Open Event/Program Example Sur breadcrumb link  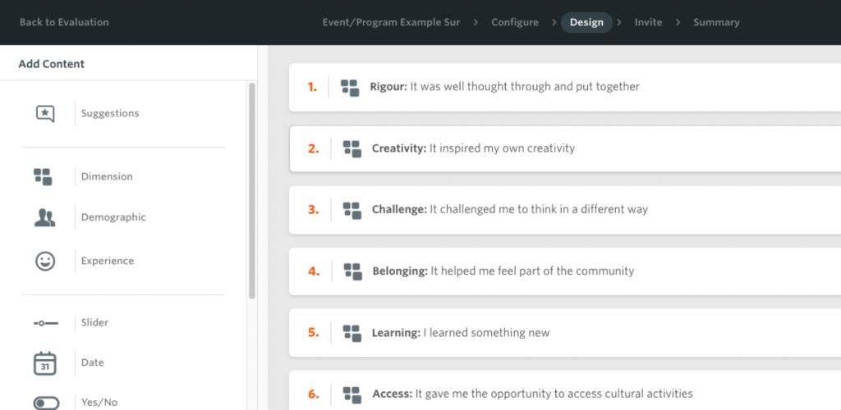click(391, 22)
